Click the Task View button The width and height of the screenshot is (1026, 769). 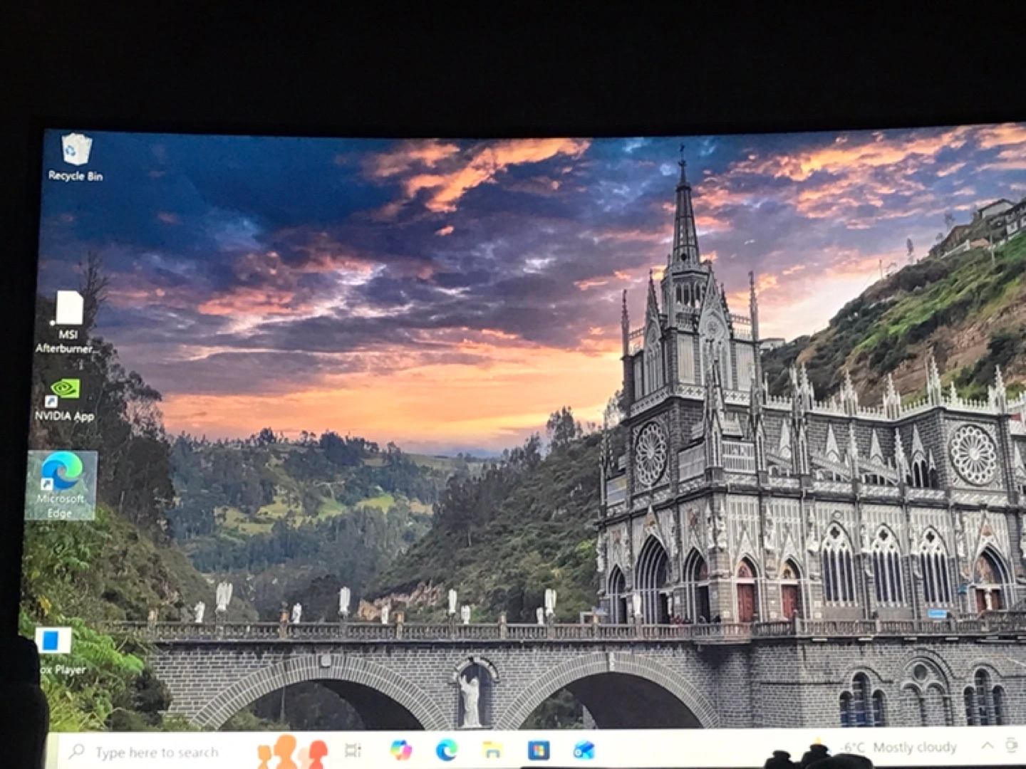pyautogui.click(x=353, y=750)
